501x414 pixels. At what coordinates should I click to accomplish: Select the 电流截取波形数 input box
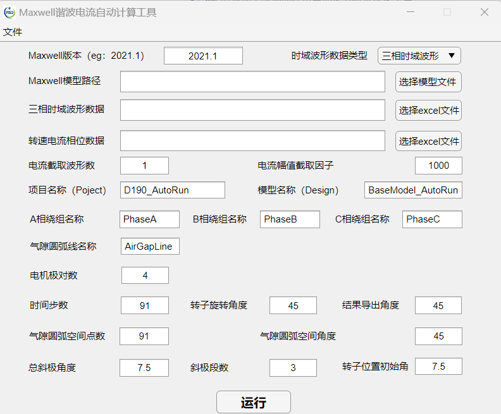[x=144, y=166]
